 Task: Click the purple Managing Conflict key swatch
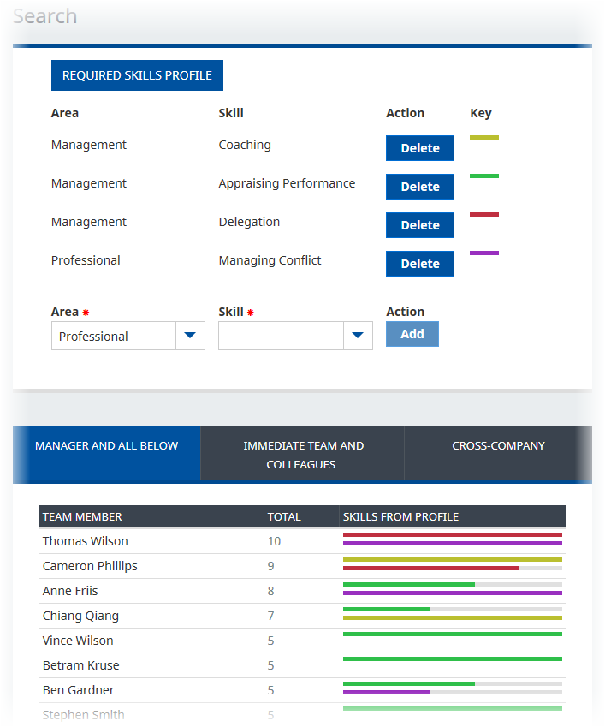[484, 253]
